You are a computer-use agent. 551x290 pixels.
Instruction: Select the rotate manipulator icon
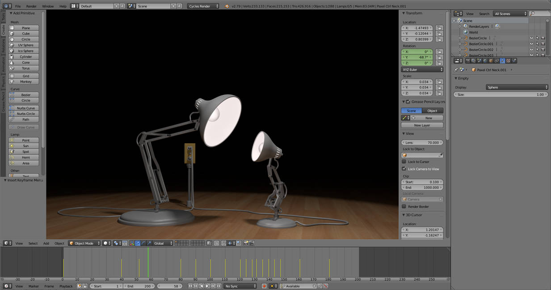pos(143,243)
